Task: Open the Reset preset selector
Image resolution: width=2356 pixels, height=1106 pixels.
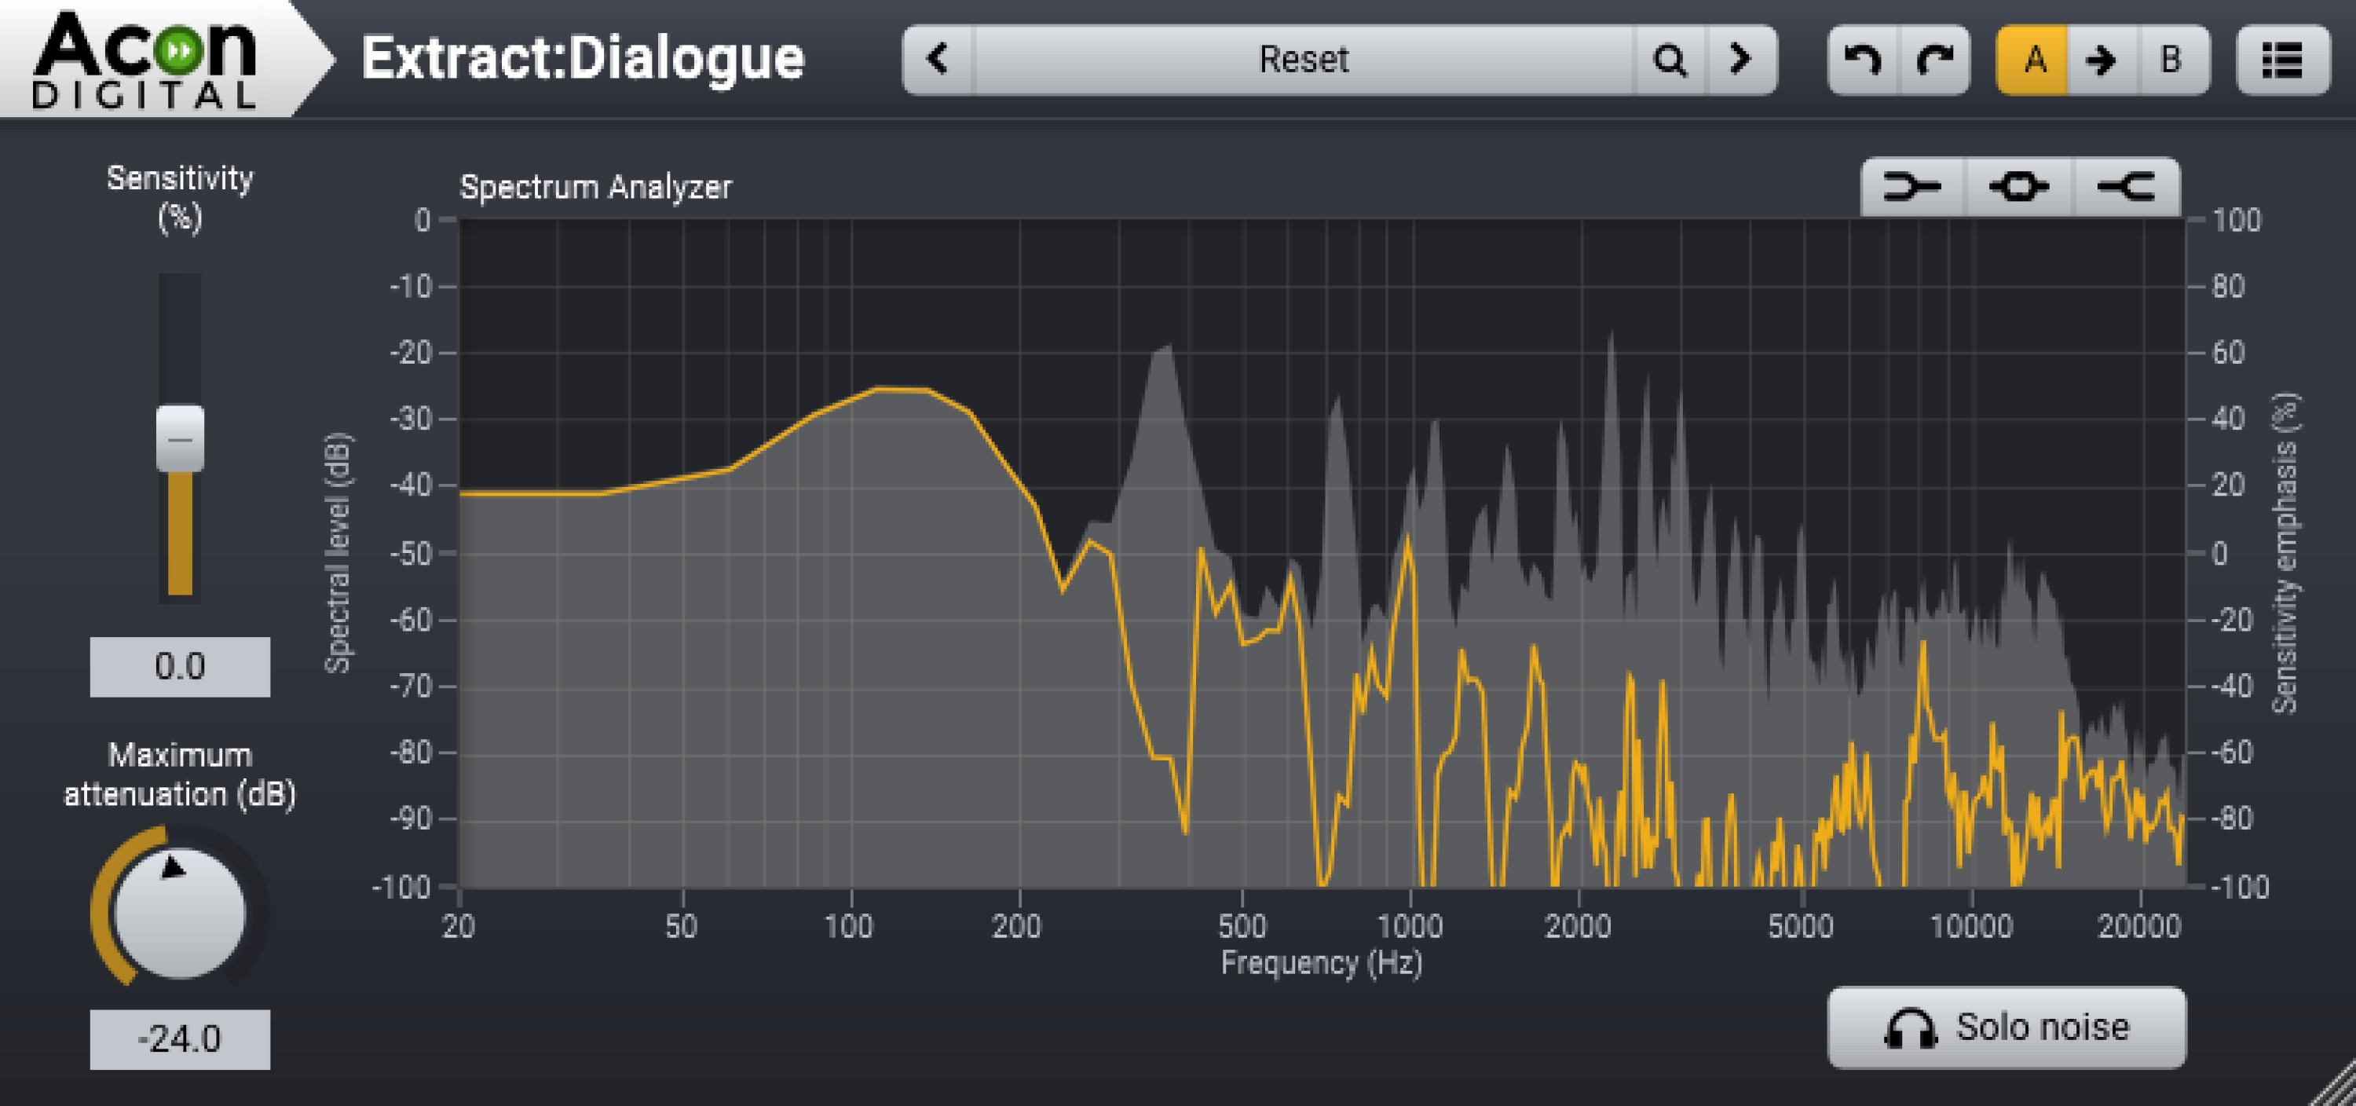Action: click(1304, 60)
